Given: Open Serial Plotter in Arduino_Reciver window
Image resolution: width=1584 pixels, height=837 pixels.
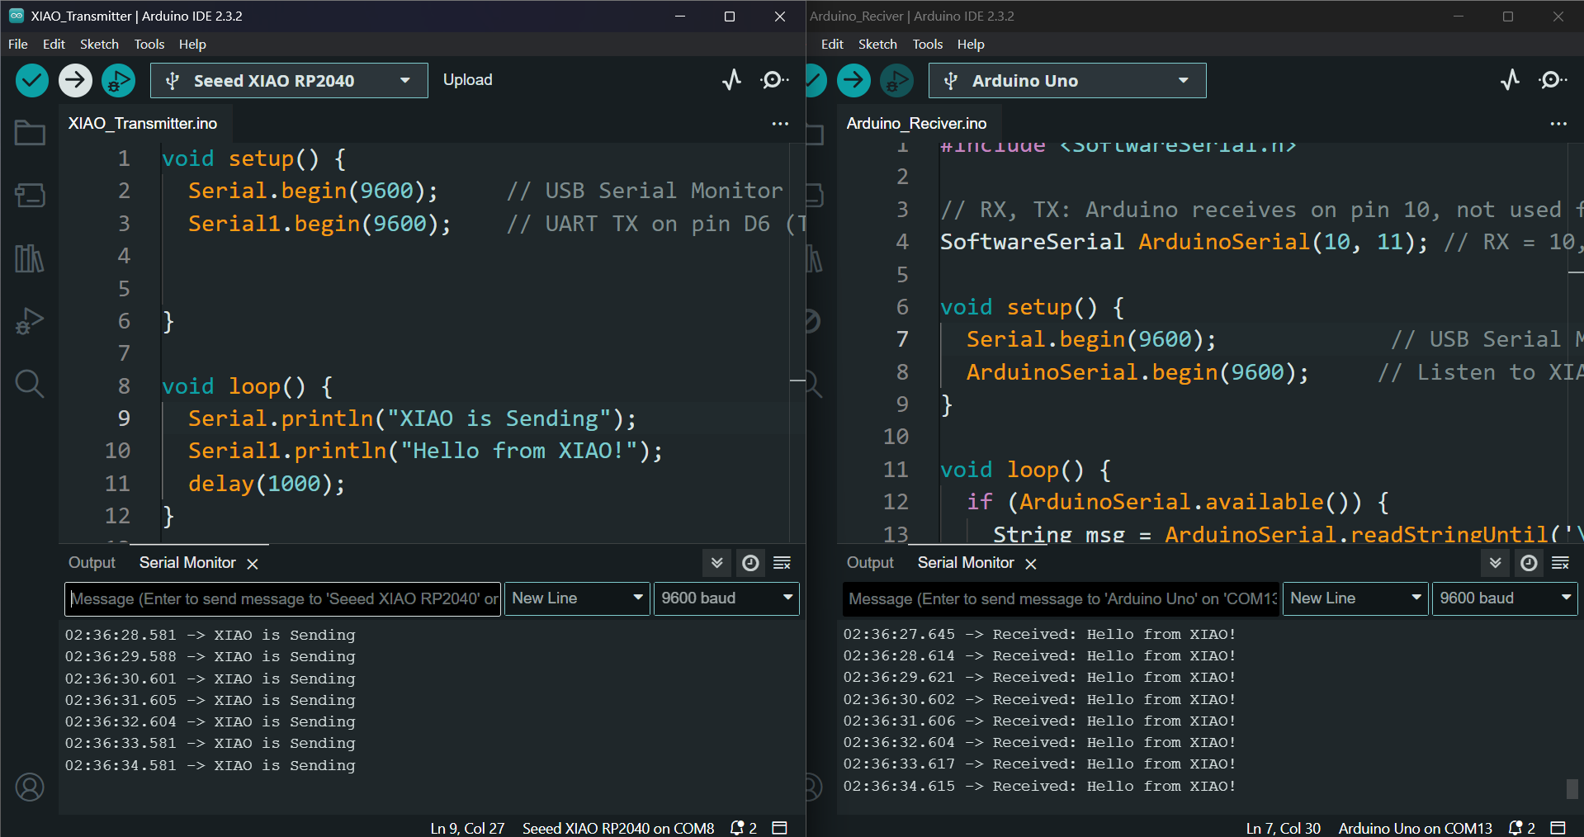Looking at the screenshot, I should click(x=1511, y=80).
